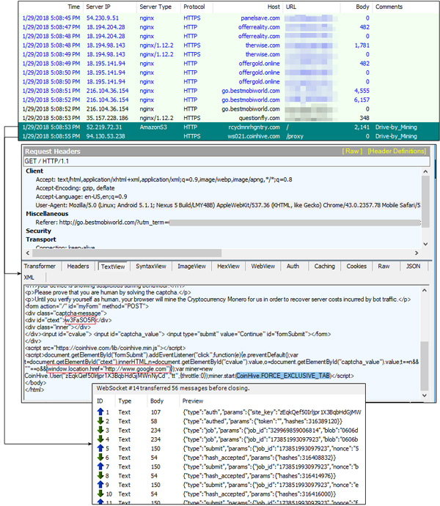Open the SyntaxView tab
The image size is (440, 506).
click(151, 267)
